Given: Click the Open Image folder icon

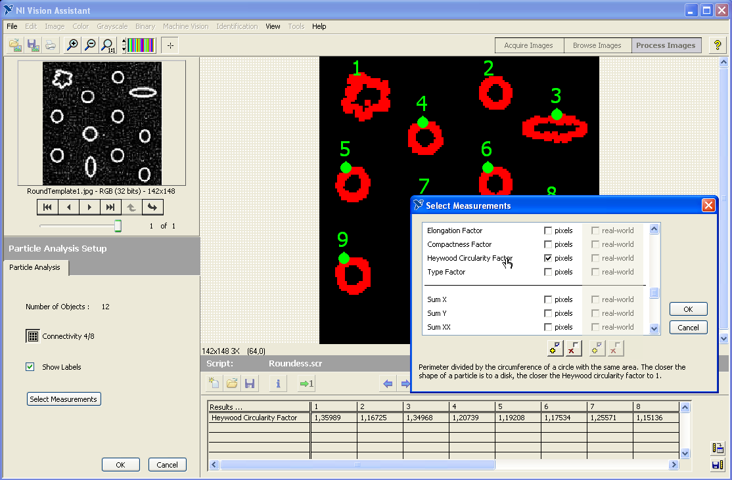Looking at the screenshot, I should click(15, 45).
